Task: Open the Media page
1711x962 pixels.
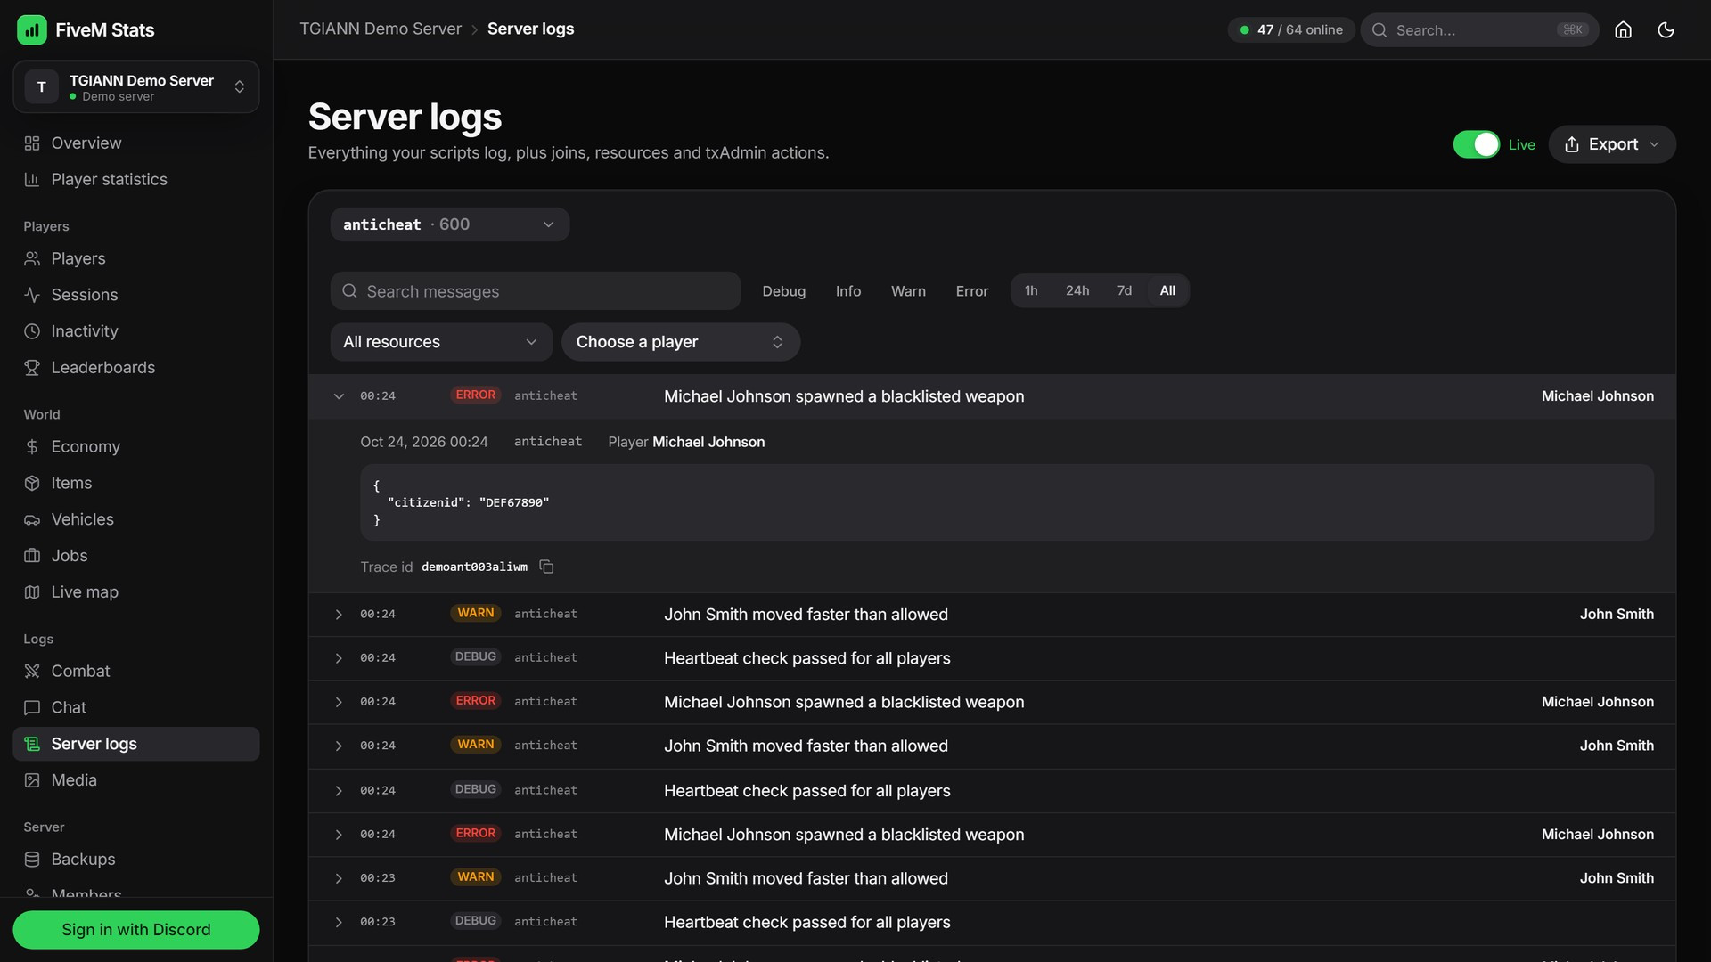Action: point(136,780)
